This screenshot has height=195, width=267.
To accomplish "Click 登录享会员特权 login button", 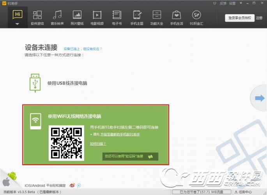I will pyautogui.click(x=240, y=18).
